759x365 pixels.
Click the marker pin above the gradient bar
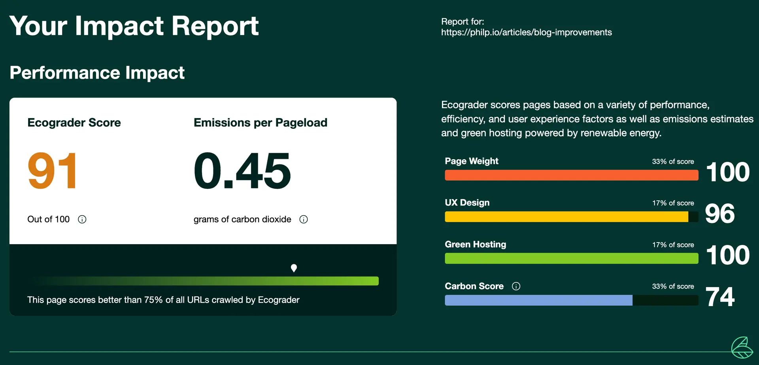tap(294, 268)
